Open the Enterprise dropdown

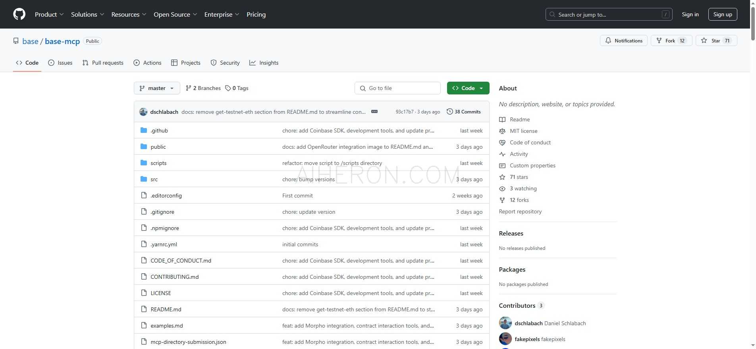[222, 14]
